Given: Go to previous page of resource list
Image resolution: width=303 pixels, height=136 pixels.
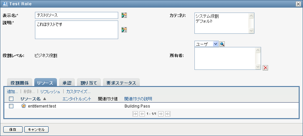Looking at the screenshot, I should click(x=142, y=114).
